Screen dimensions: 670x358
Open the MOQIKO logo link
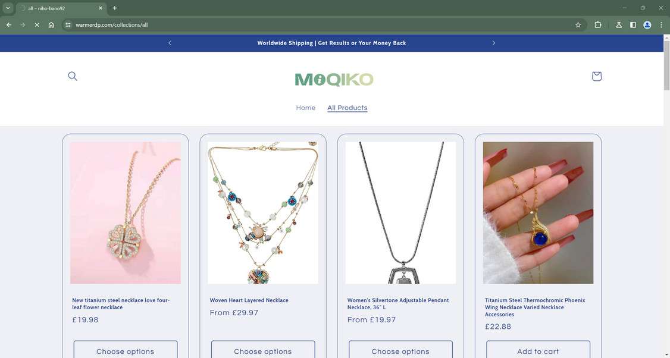pos(334,80)
